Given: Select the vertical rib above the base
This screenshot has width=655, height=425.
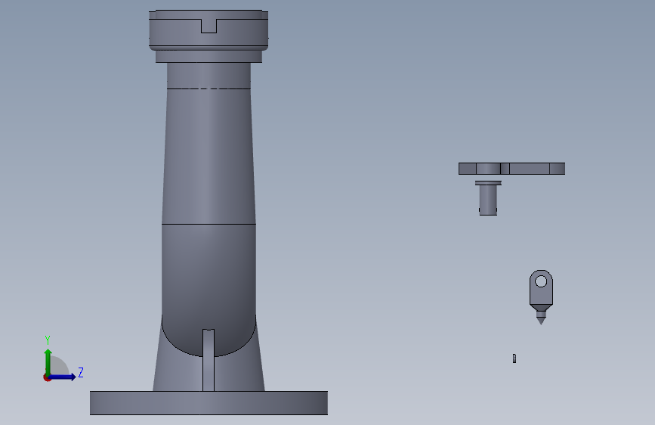Looking at the screenshot, I should pos(209,360).
